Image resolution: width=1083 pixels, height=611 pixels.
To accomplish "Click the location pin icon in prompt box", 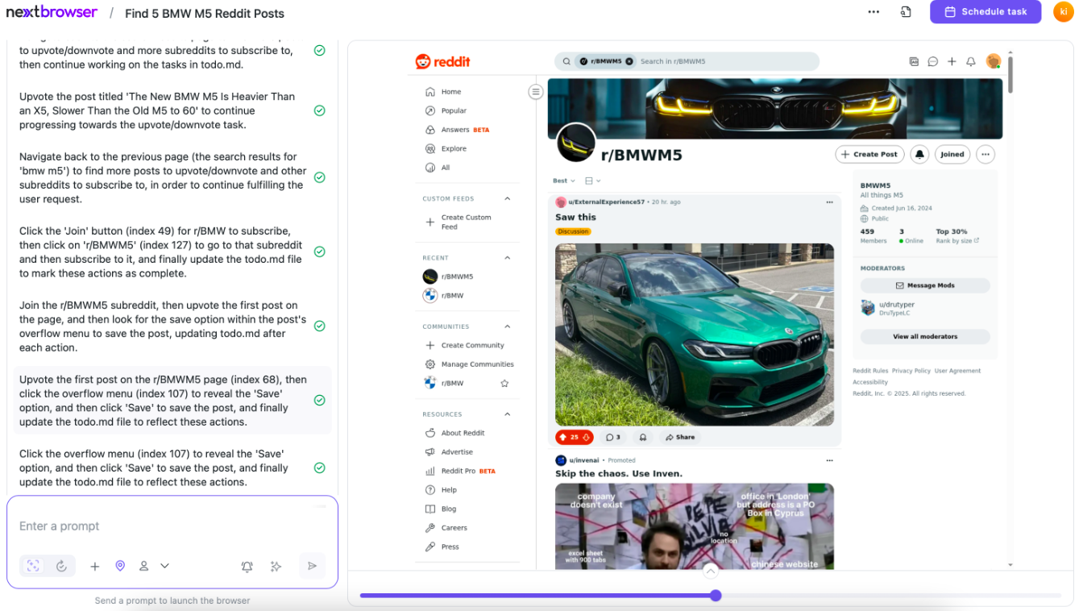I will (120, 566).
